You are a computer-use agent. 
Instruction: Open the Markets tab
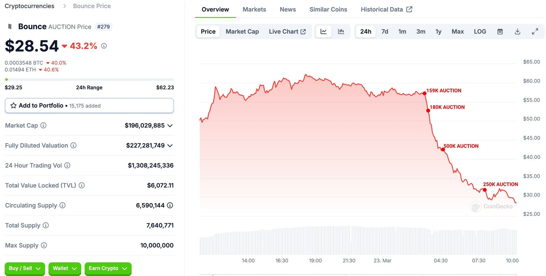254,10
